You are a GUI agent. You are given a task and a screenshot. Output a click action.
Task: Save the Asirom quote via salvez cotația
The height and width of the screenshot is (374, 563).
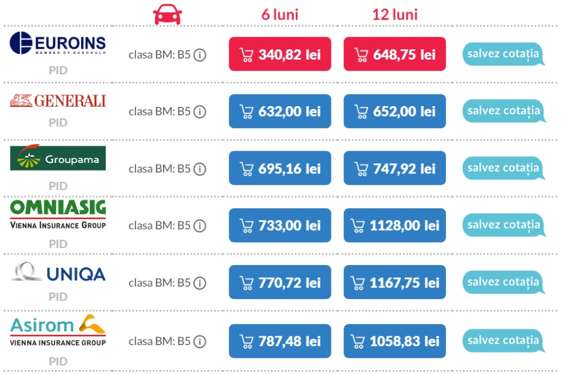[x=503, y=340]
